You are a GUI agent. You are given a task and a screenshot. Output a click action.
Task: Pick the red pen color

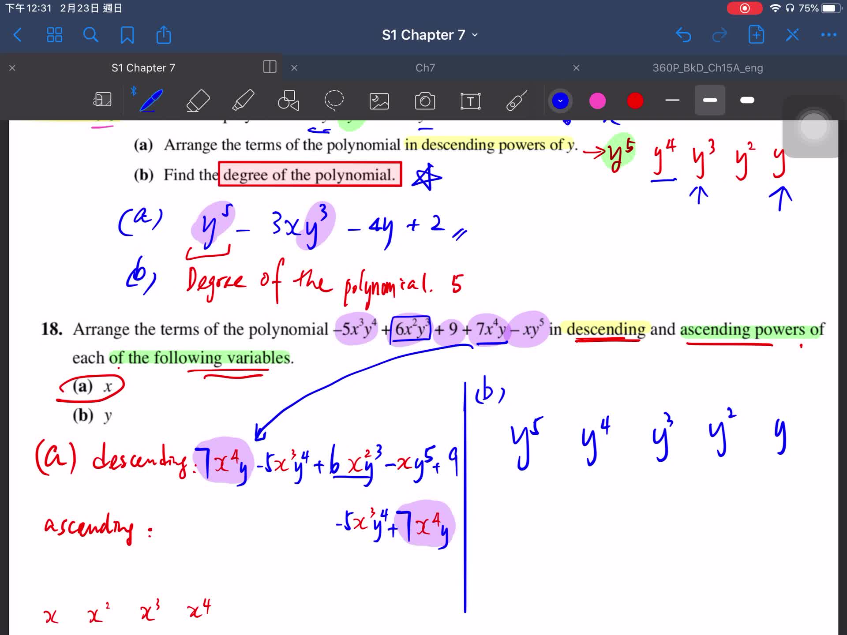(635, 101)
